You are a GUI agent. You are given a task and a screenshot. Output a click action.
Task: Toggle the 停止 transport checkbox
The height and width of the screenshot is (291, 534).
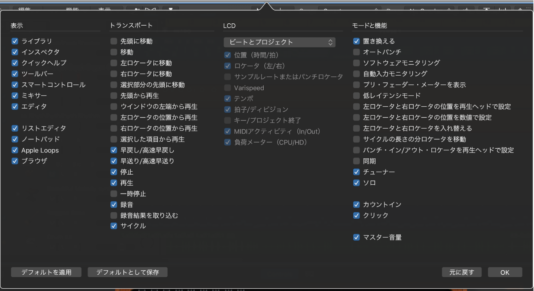[x=114, y=172]
